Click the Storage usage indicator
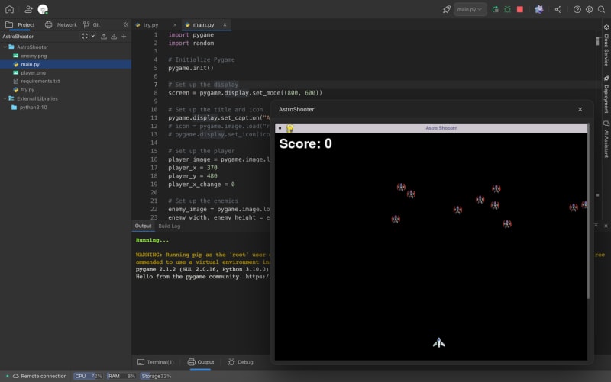Viewport: 611px width, 382px height. 156,376
